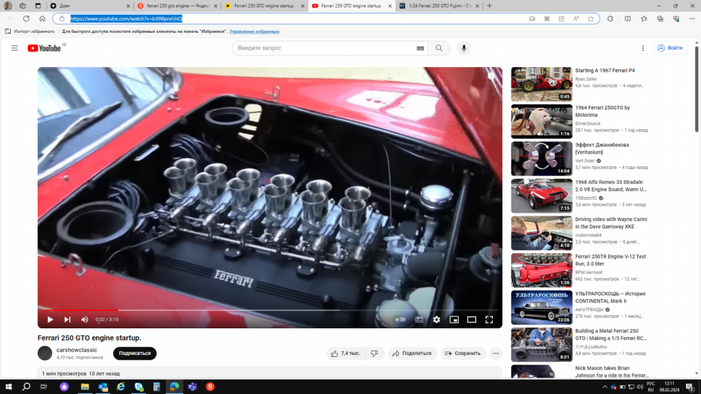Open YouTube hamburger guide menu
701x394 pixels.
click(14, 48)
